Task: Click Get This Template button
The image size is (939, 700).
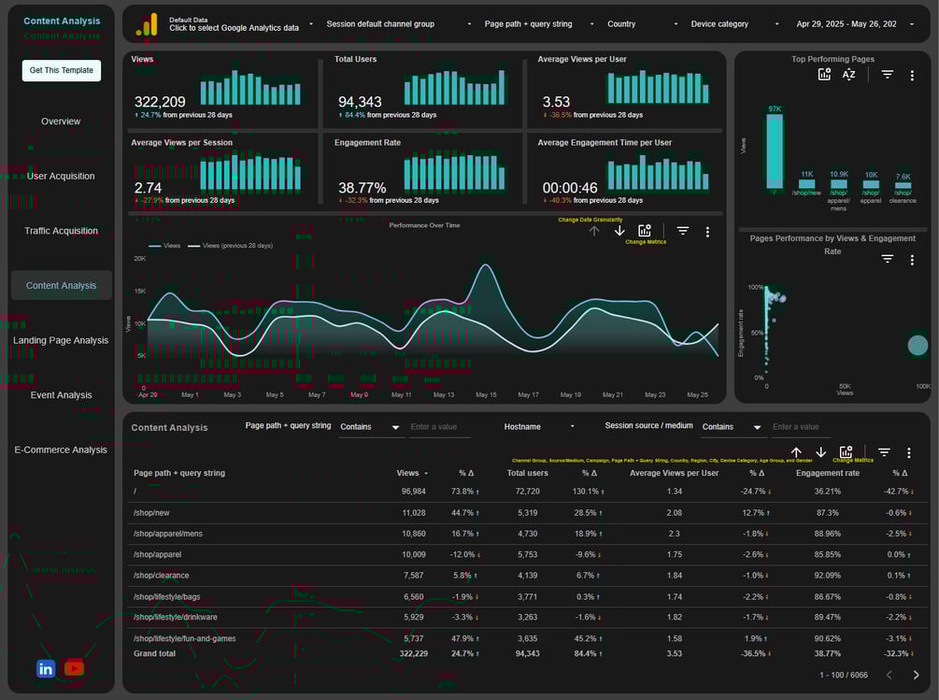Action: (61, 70)
